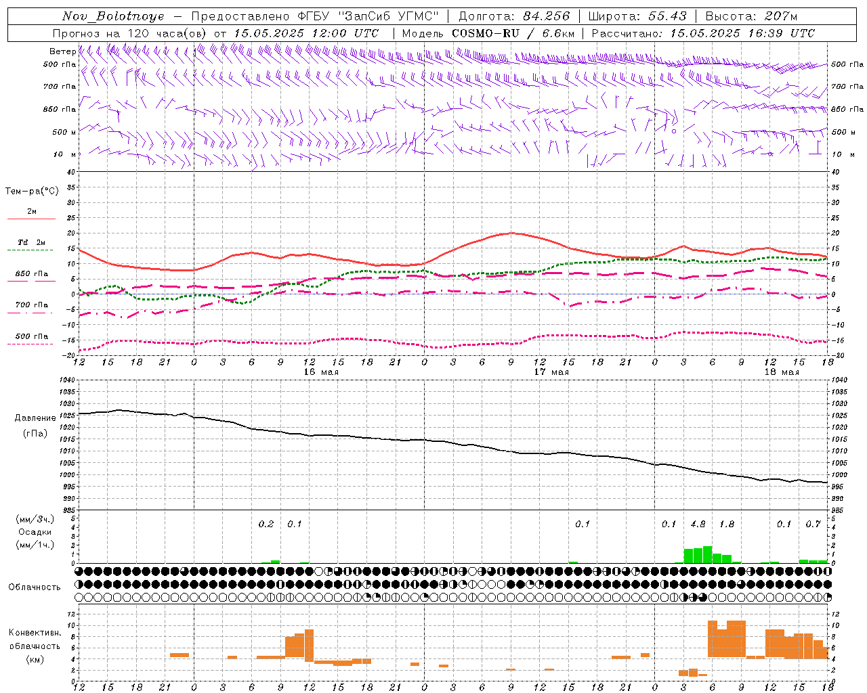Viewport: 867px width, 693px height.
Task: Click the '(мм/1ч.)' precipitation unit label
Action: (x=35, y=545)
